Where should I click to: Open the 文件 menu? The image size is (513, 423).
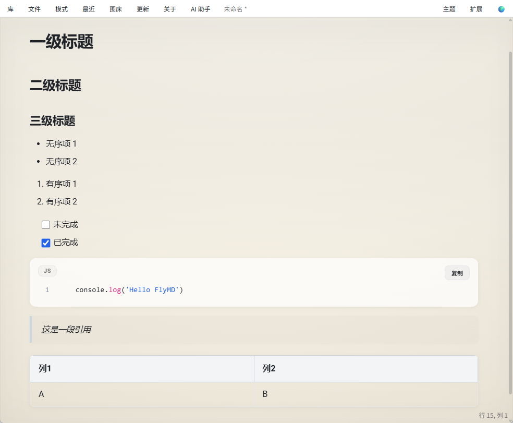[x=34, y=9]
